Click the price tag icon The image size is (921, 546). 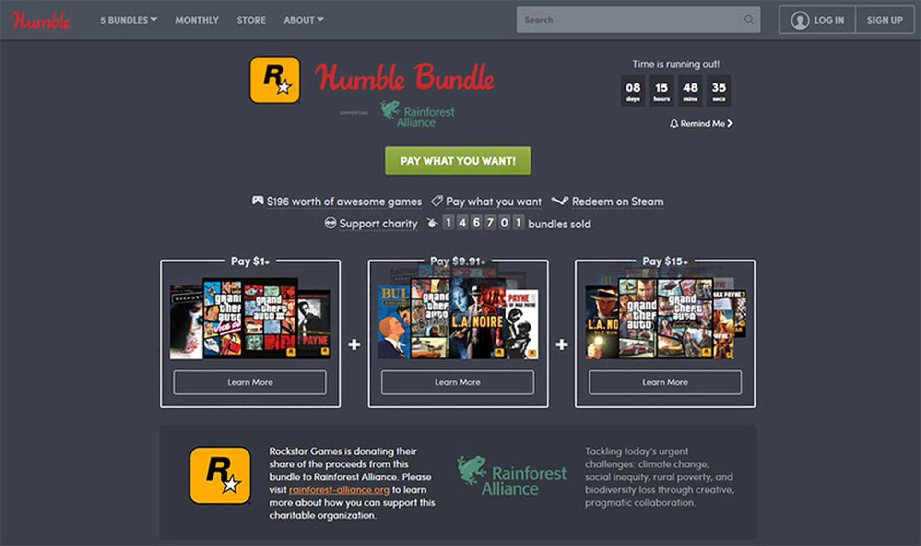[437, 201]
